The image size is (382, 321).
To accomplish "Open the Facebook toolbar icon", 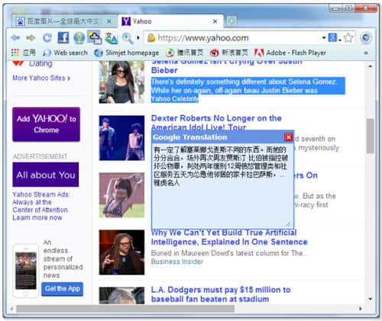I will (x=63, y=38).
